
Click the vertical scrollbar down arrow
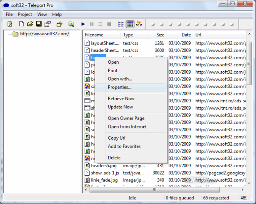pos(249,183)
